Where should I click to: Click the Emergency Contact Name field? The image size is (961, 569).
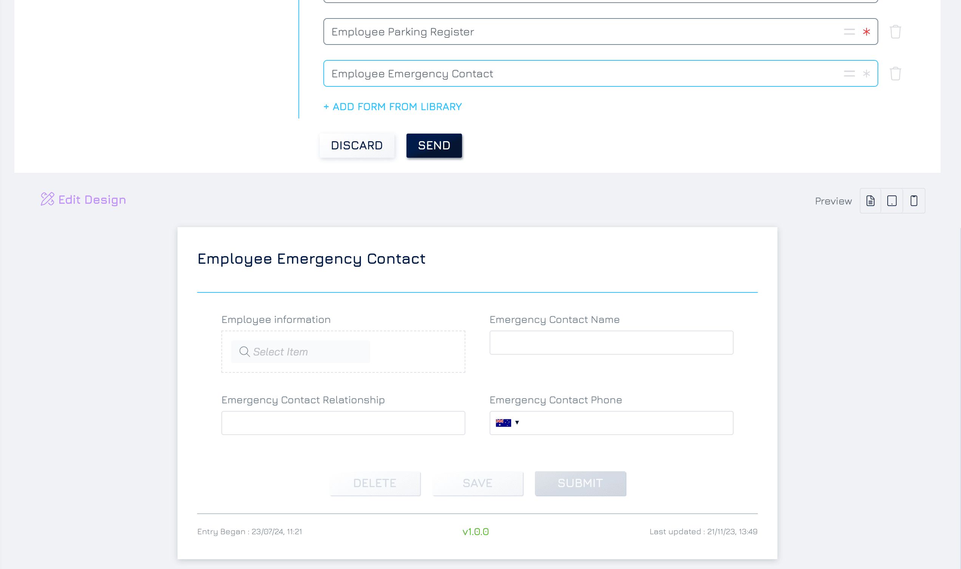tap(611, 343)
